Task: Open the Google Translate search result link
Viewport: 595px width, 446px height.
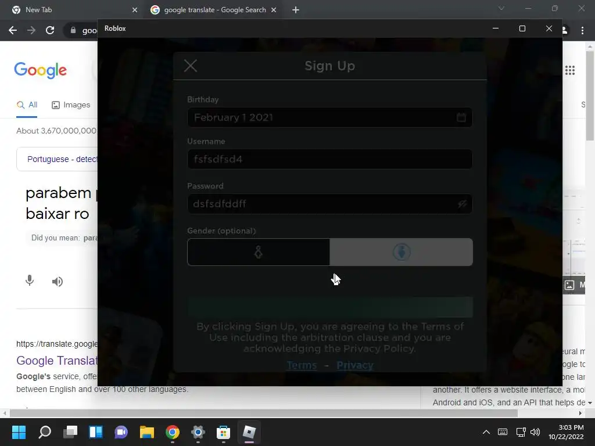Action: click(x=57, y=360)
